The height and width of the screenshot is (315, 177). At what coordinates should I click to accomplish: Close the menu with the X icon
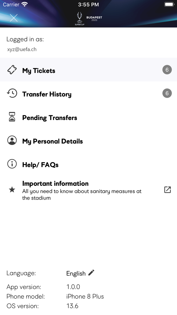(14, 18)
